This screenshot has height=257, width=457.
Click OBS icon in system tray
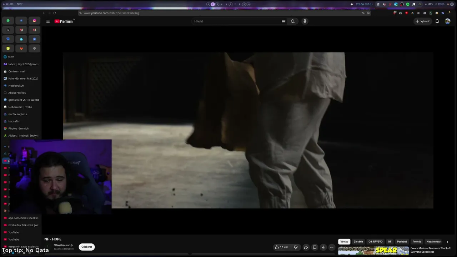(402, 4)
